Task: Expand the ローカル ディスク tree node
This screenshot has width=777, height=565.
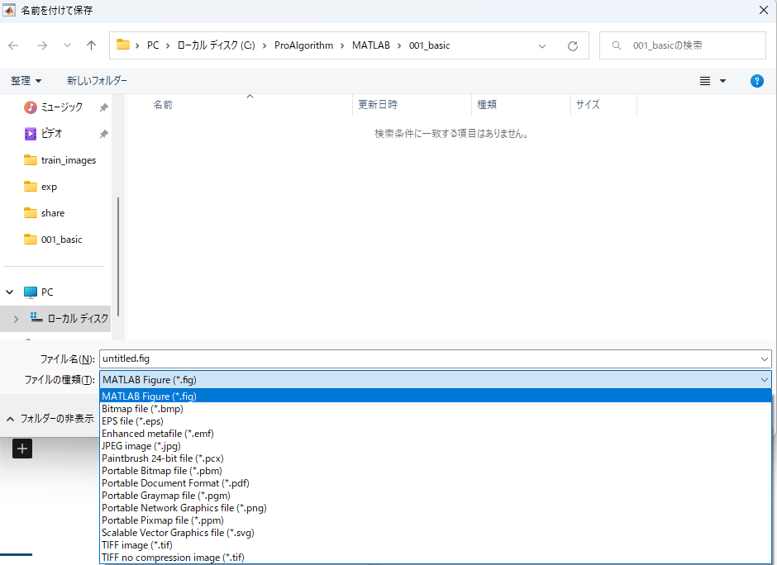Action: tap(16, 318)
